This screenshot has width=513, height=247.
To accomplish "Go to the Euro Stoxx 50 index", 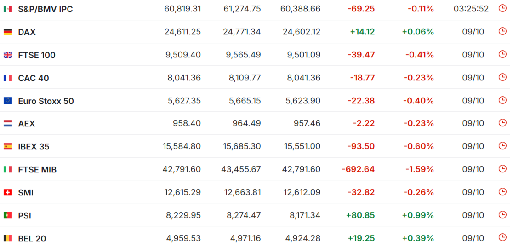I will click(46, 101).
